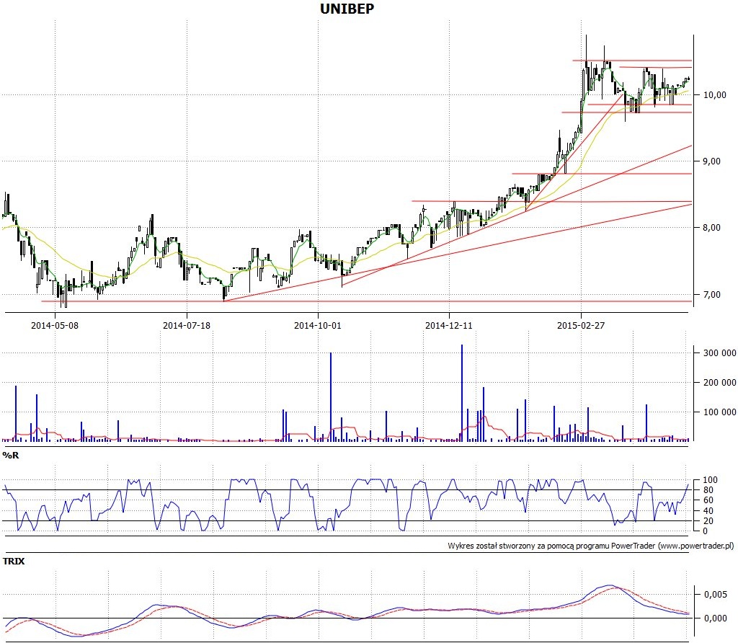
Task: Click the 8,00 price axis label
Action: point(711,228)
